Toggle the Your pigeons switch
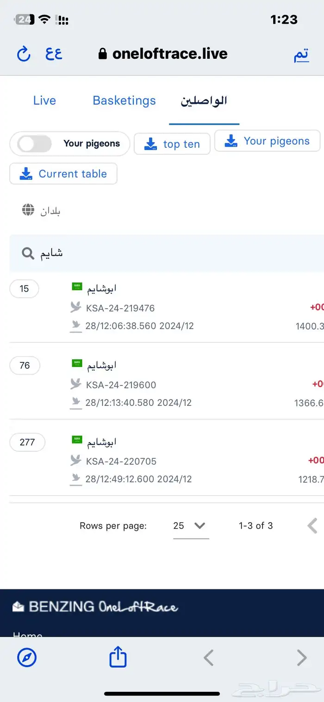324x702 pixels. pos(35,144)
